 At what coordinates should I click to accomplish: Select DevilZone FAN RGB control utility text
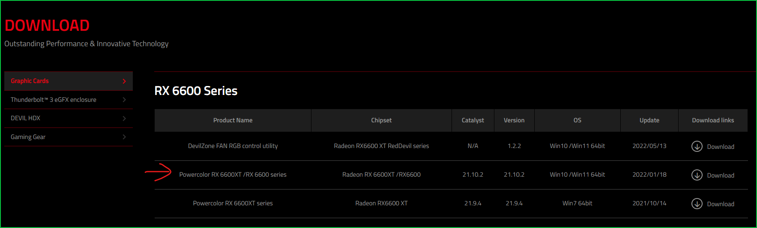[233, 146]
